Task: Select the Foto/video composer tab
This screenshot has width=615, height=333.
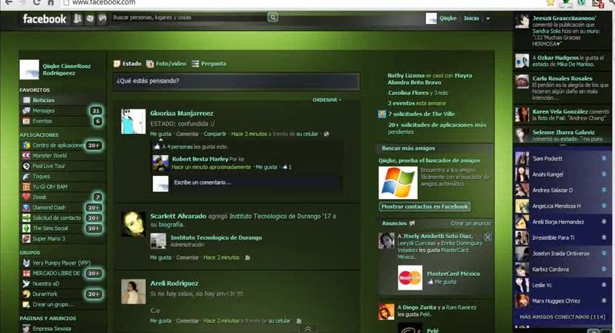Action: pos(166,64)
